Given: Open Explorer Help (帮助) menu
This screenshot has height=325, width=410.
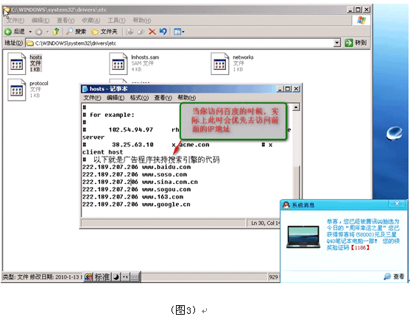Looking at the screenshot, I should (142, 21).
